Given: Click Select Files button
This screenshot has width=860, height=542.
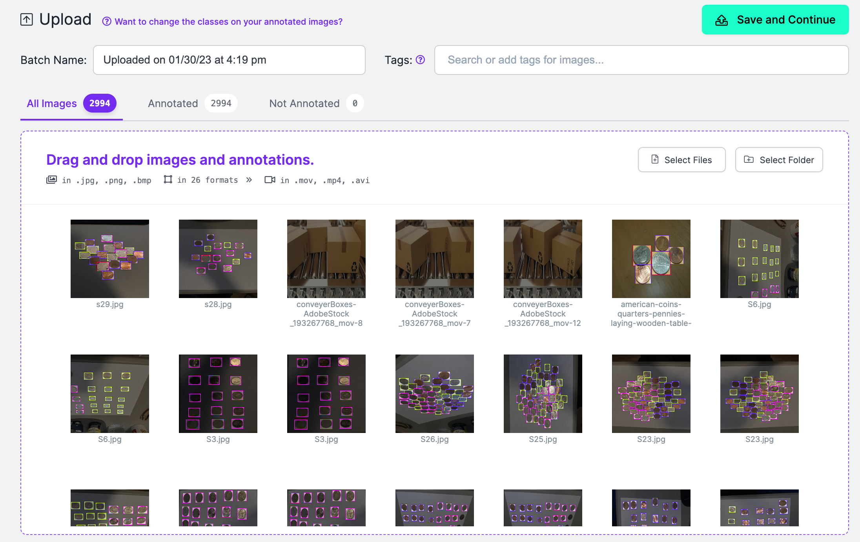Looking at the screenshot, I should 681,160.
